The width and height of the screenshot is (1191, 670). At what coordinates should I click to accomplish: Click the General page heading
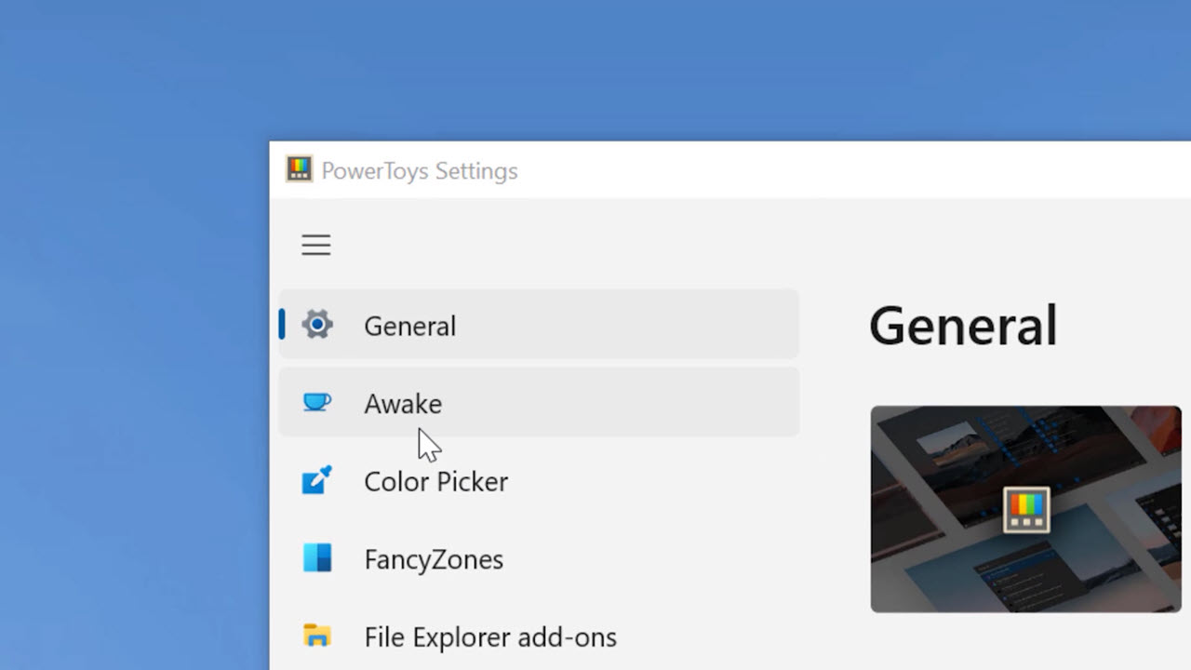click(x=963, y=324)
